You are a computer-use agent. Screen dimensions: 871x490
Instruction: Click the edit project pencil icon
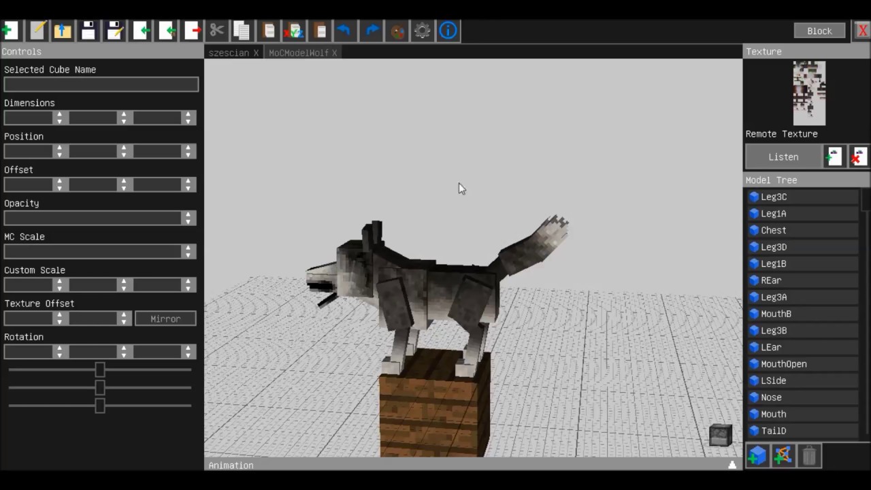tap(37, 31)
